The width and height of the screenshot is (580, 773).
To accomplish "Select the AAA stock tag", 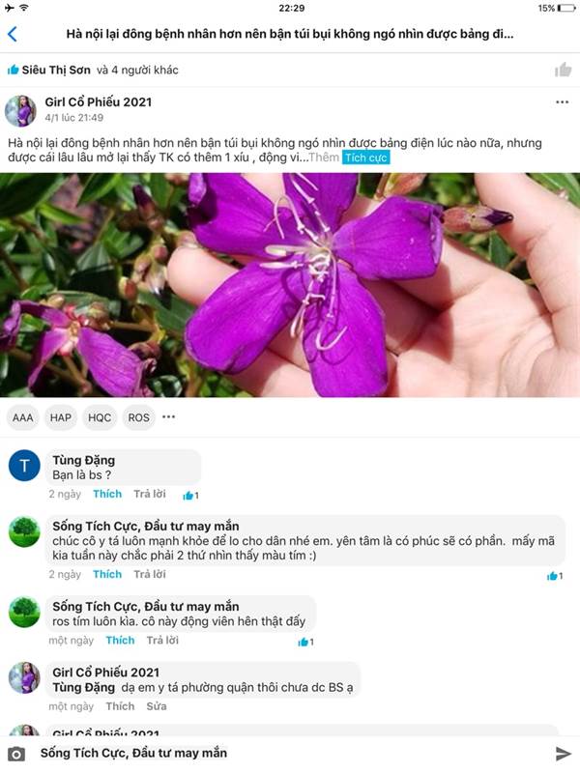I will click(x=22, y=417).
